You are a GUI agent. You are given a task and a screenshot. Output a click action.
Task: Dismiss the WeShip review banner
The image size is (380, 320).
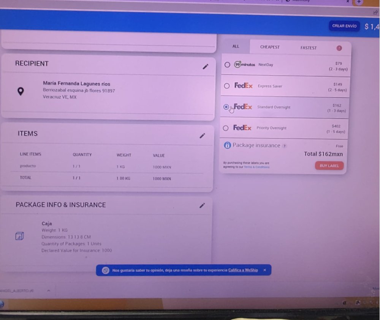tap(264, 270)
